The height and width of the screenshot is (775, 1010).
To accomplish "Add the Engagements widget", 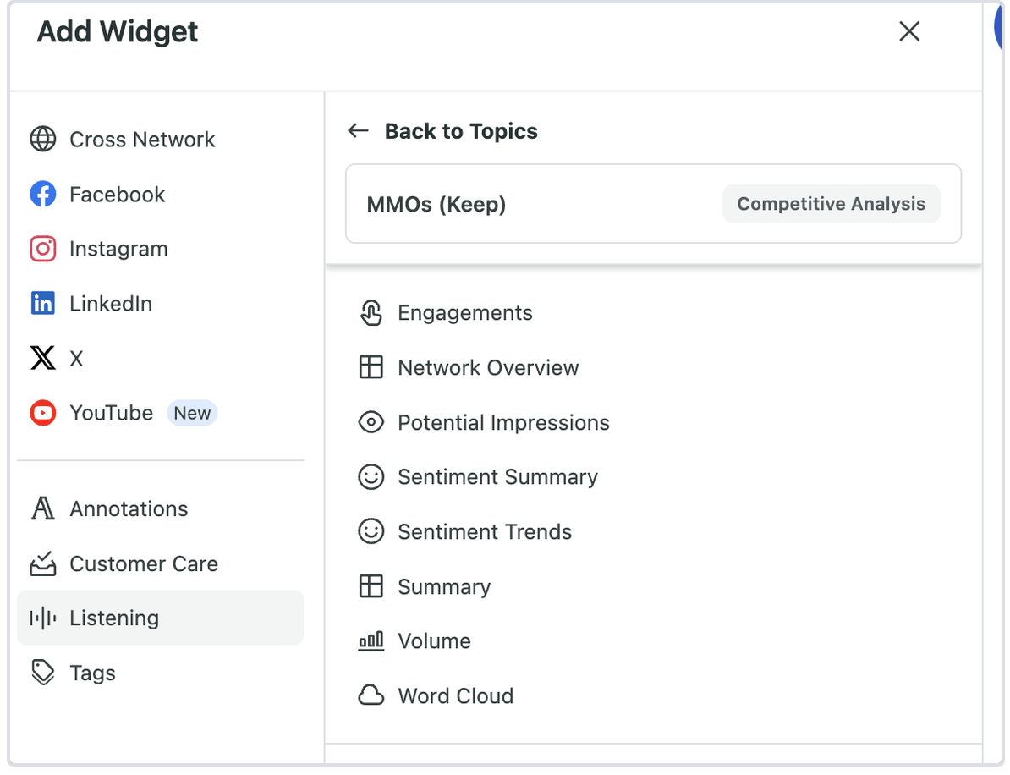I will [x=464, y=313].
